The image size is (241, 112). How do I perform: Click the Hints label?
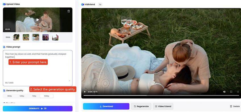(8, 37)
